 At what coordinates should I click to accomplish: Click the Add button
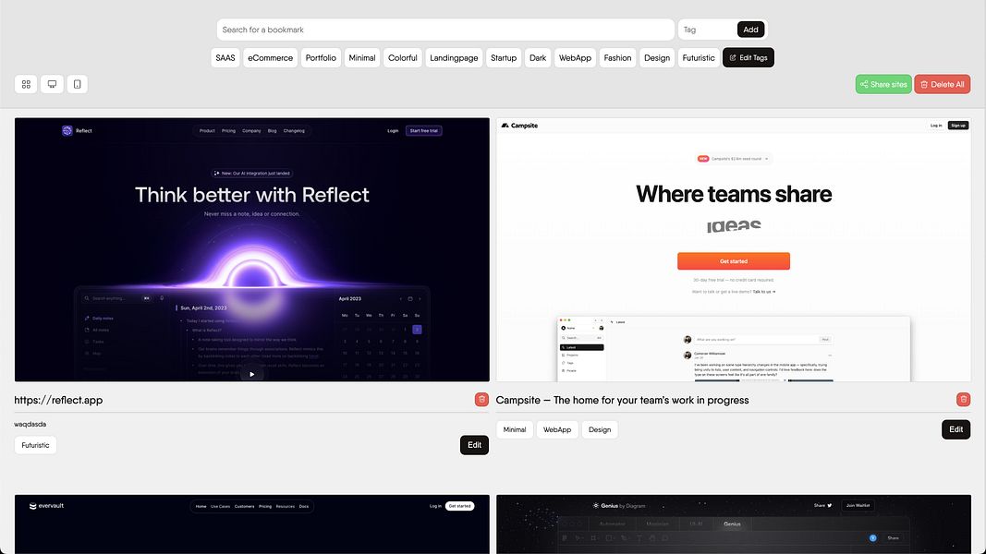point(750,30)
